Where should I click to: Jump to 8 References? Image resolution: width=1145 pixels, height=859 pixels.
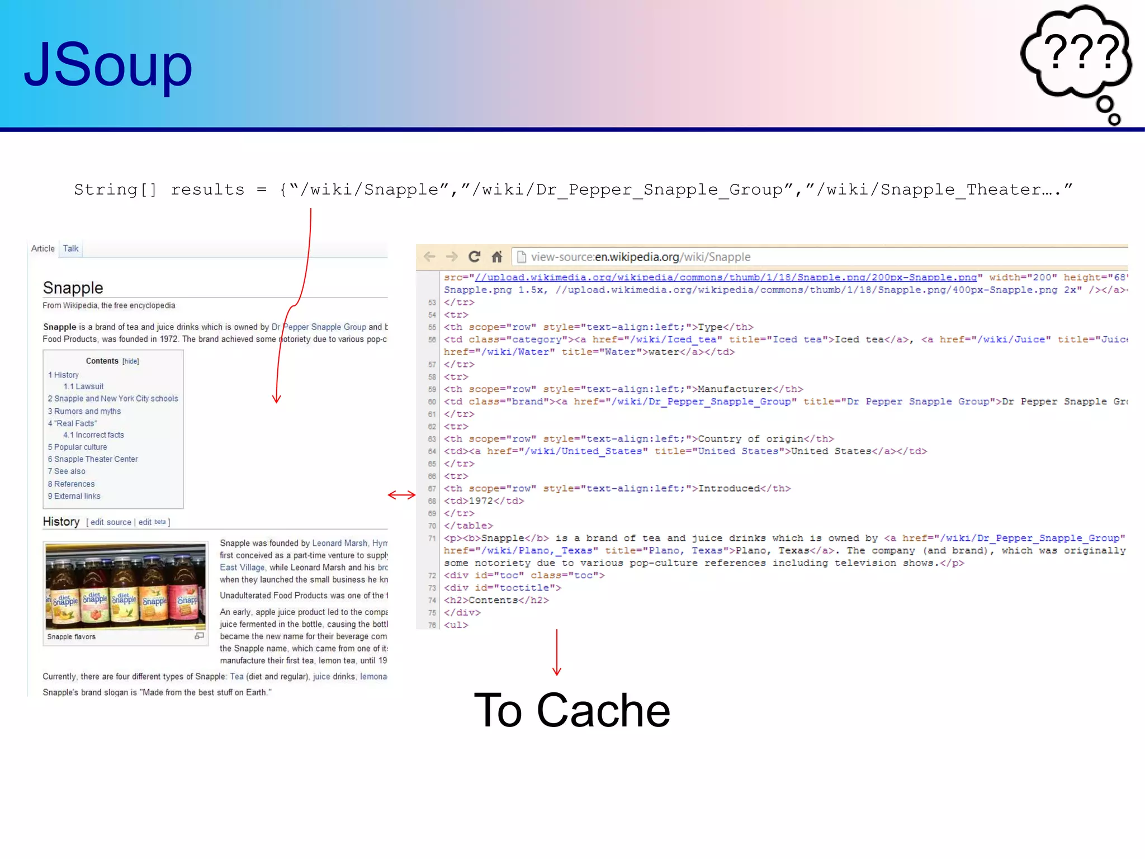[71, 484]
